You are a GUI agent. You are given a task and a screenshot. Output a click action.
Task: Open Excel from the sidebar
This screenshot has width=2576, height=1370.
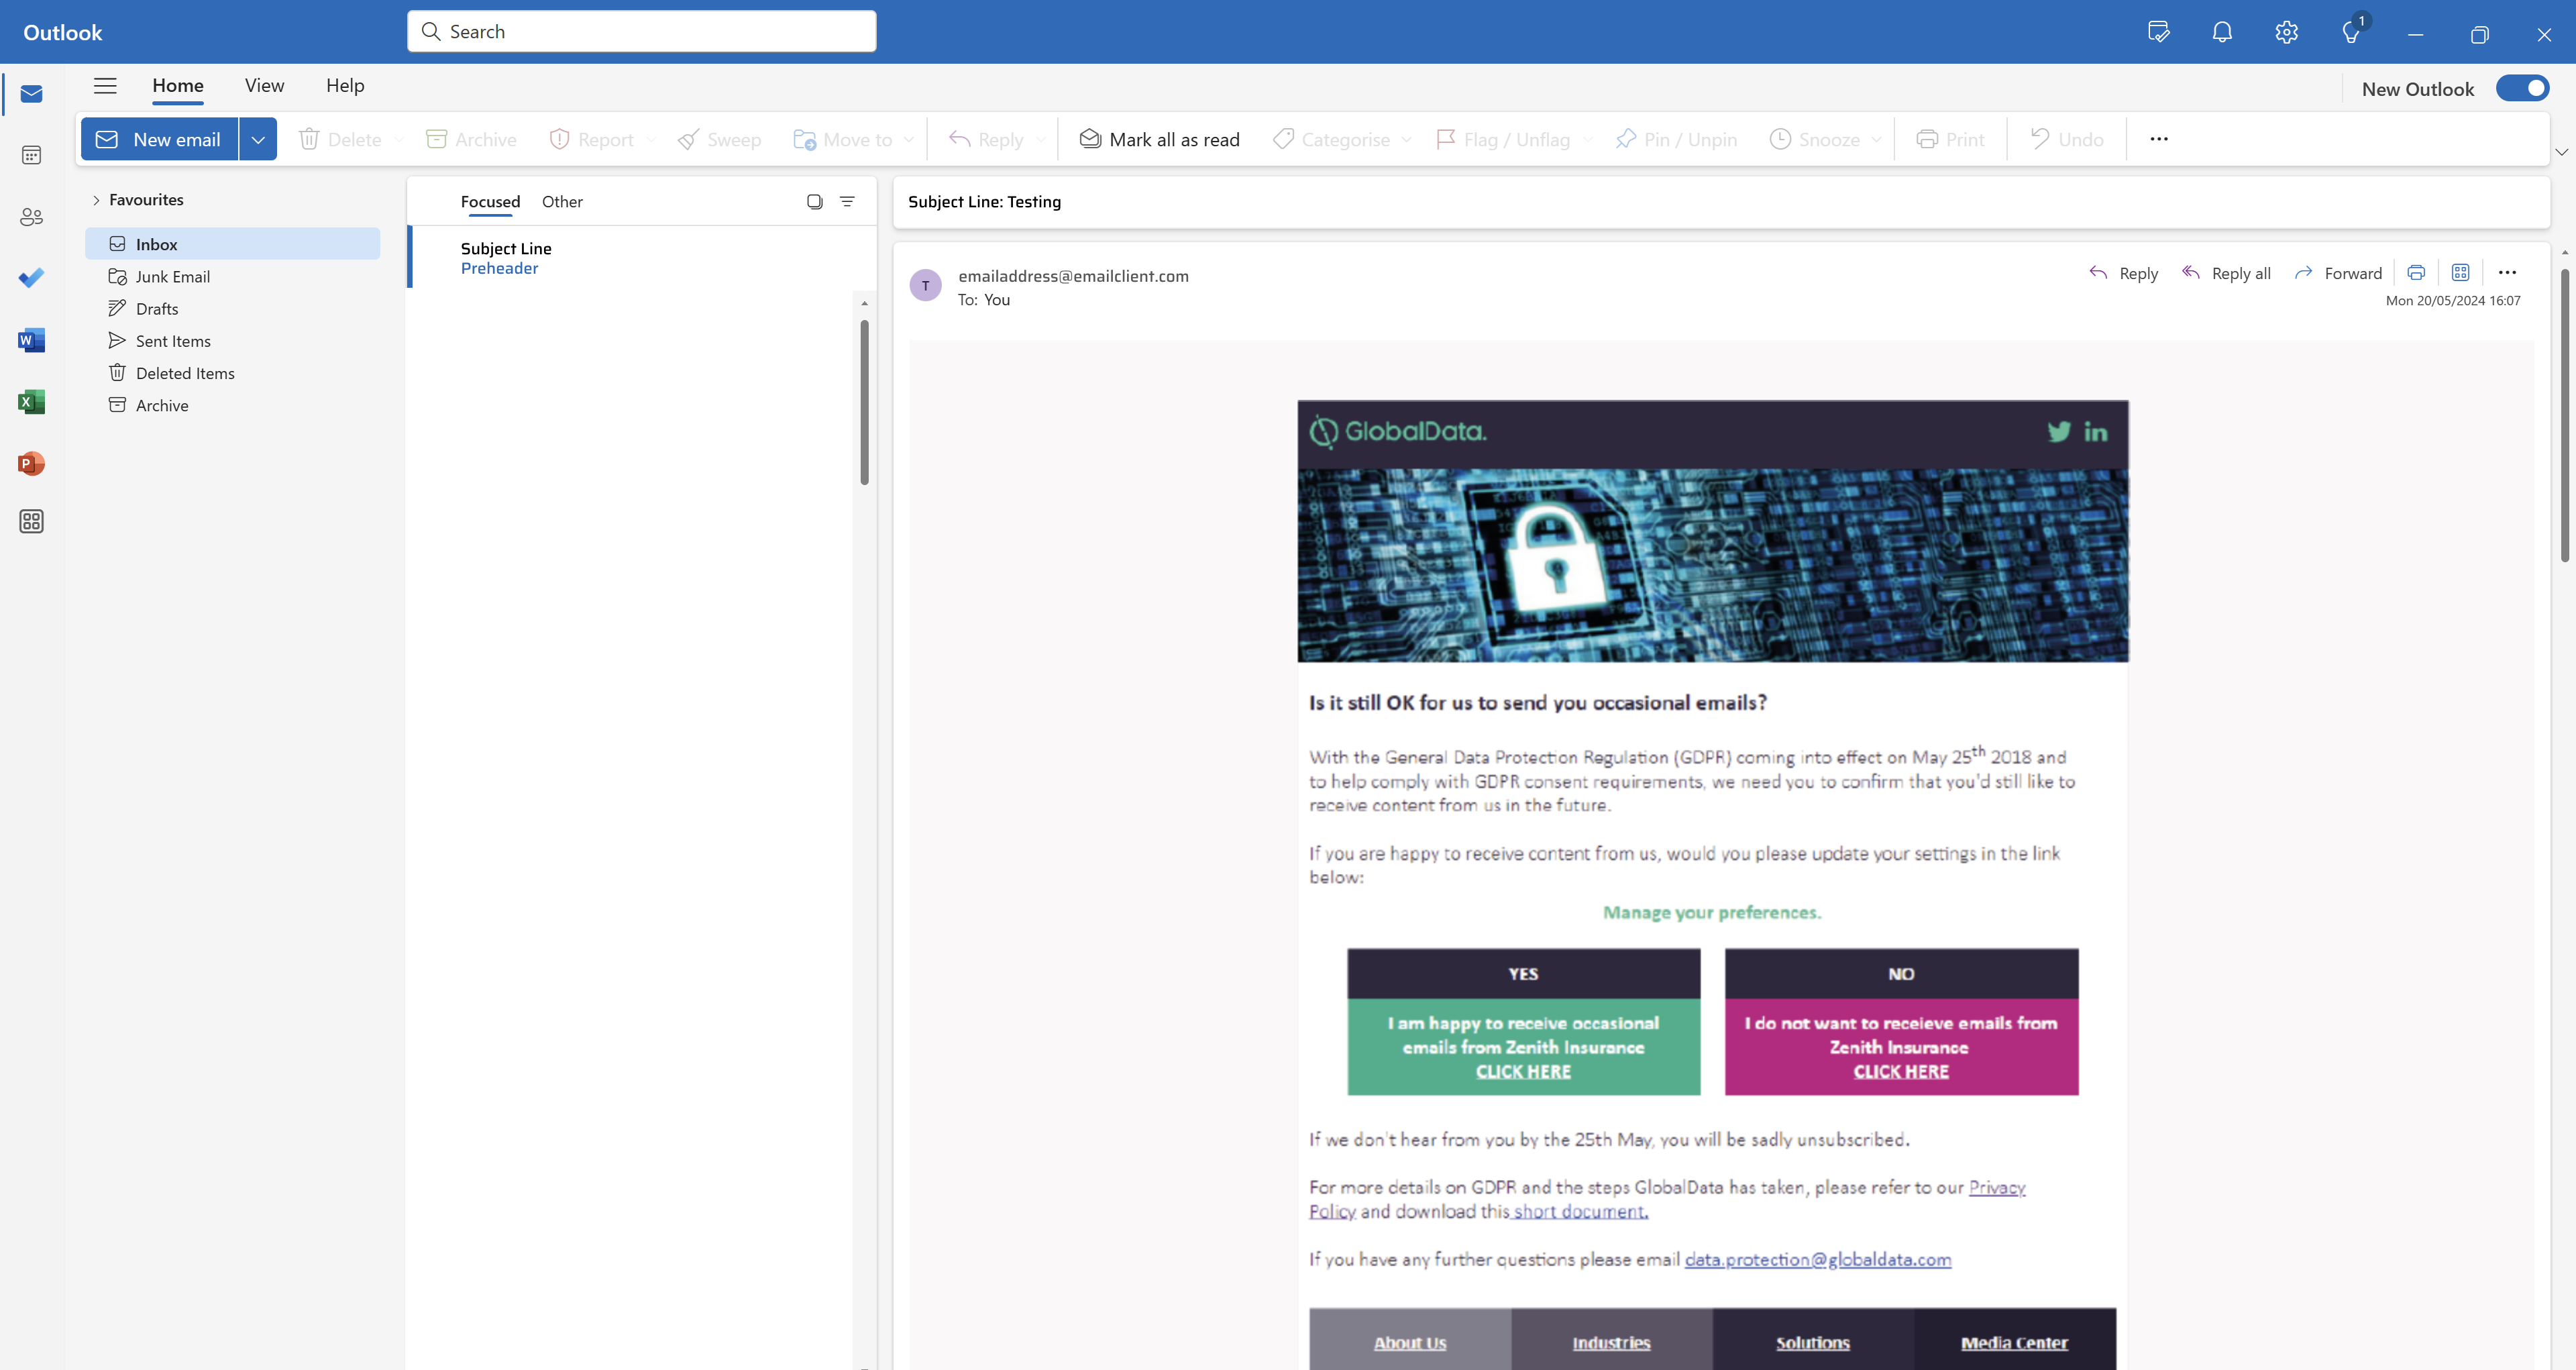[x=31, y=402]
